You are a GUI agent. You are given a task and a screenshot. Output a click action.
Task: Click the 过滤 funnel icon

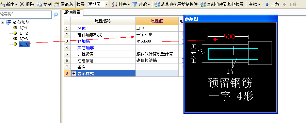coord(135,4)
